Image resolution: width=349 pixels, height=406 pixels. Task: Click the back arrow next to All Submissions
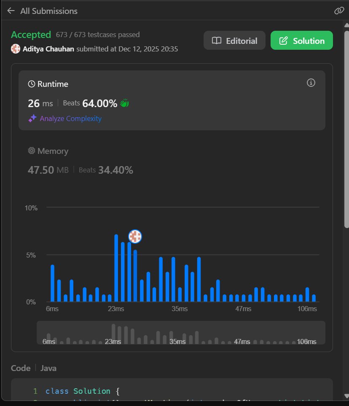[x=11, y=11]
